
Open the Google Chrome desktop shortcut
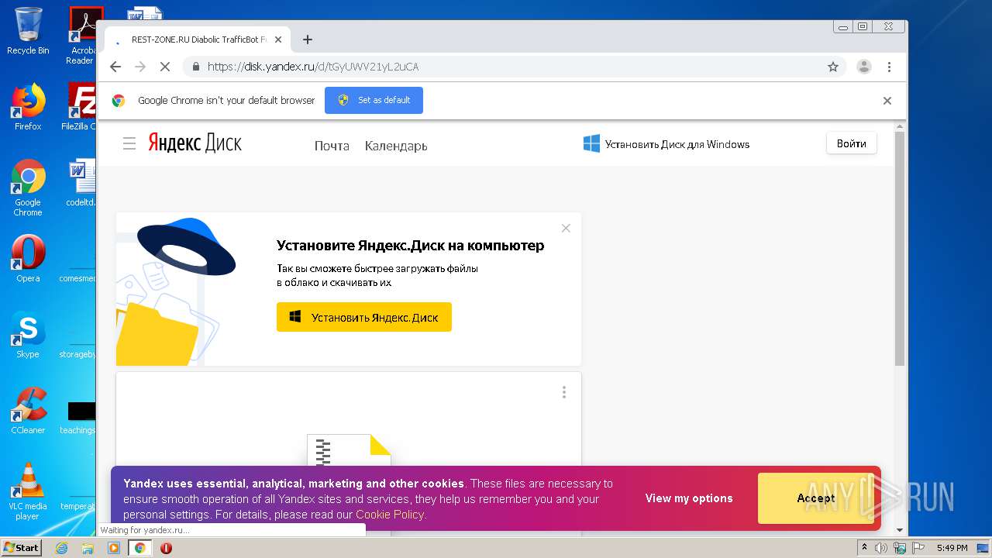pos(28,188)
